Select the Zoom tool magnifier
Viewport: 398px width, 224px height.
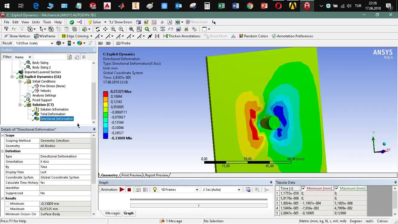(x=113, y=29)
